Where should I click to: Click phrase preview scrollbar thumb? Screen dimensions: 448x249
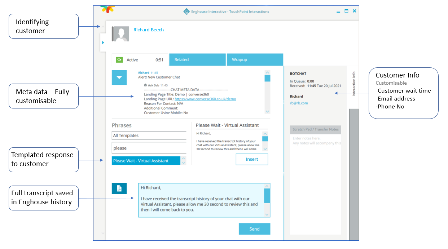(x=265, y=139)
